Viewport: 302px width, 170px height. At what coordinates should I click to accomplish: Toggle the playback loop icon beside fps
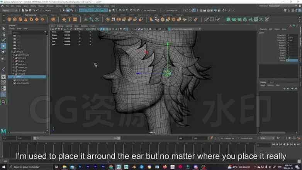[x=278, y=138]
